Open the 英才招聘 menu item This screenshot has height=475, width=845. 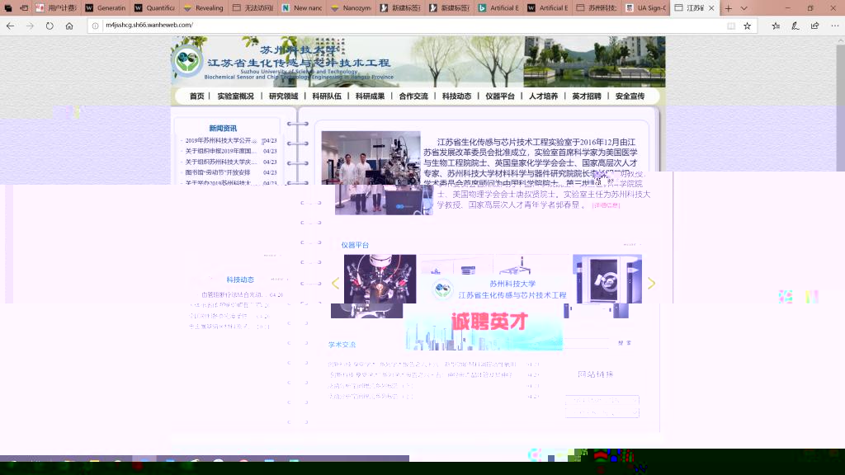coord(587,96)
